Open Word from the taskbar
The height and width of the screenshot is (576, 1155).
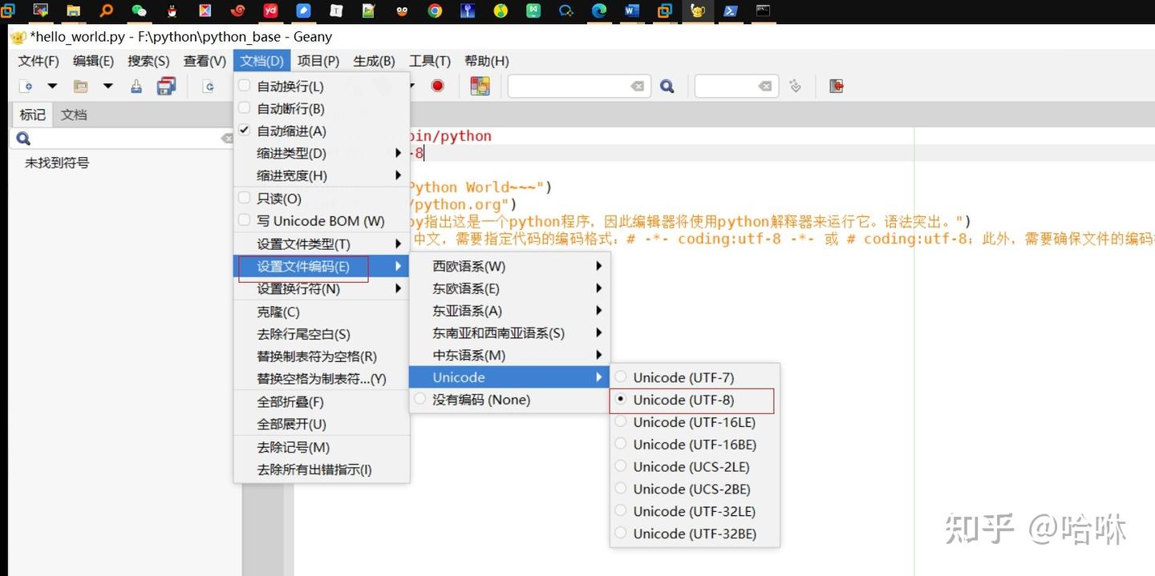click(632, 10)
